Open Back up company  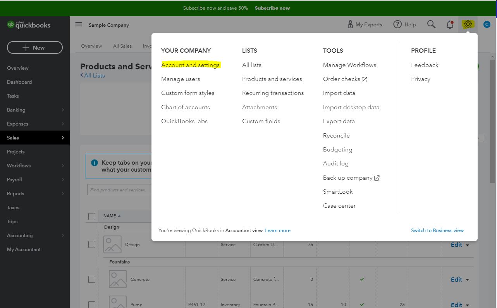[x=351, y=178]
